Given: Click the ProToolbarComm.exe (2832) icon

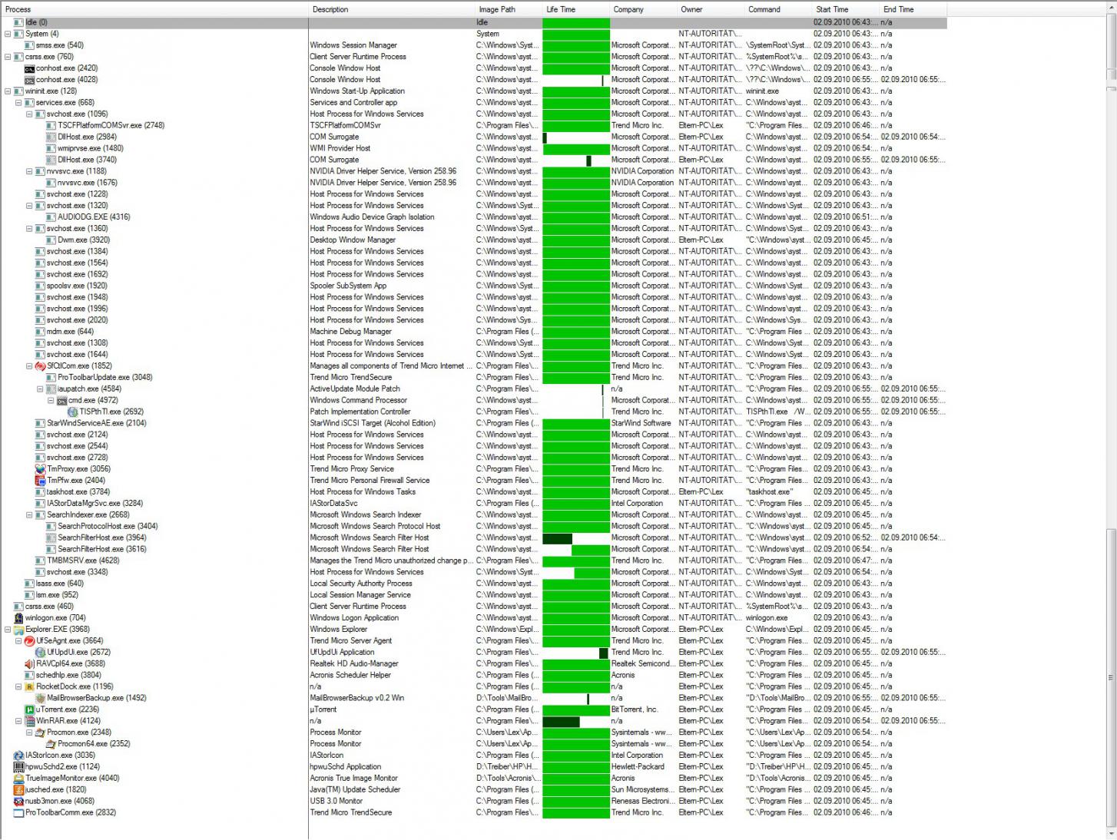Looking at the screenshot, I should coord(18,813).
